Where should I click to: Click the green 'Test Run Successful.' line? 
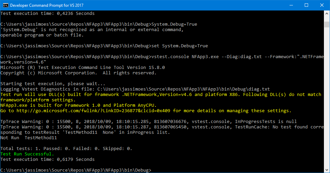pos(27,154)
